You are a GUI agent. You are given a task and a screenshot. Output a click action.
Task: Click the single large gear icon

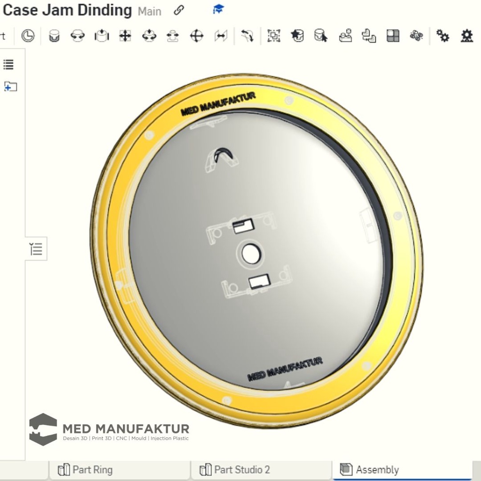466,36
